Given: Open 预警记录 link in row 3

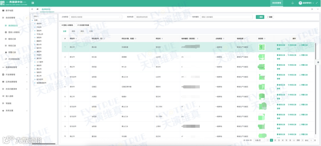Looking at the screenshot, I should pyautogui.click(x=303, y=65).
